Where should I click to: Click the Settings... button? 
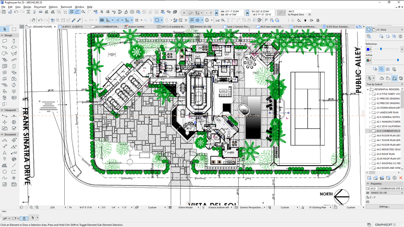point(384,207)
